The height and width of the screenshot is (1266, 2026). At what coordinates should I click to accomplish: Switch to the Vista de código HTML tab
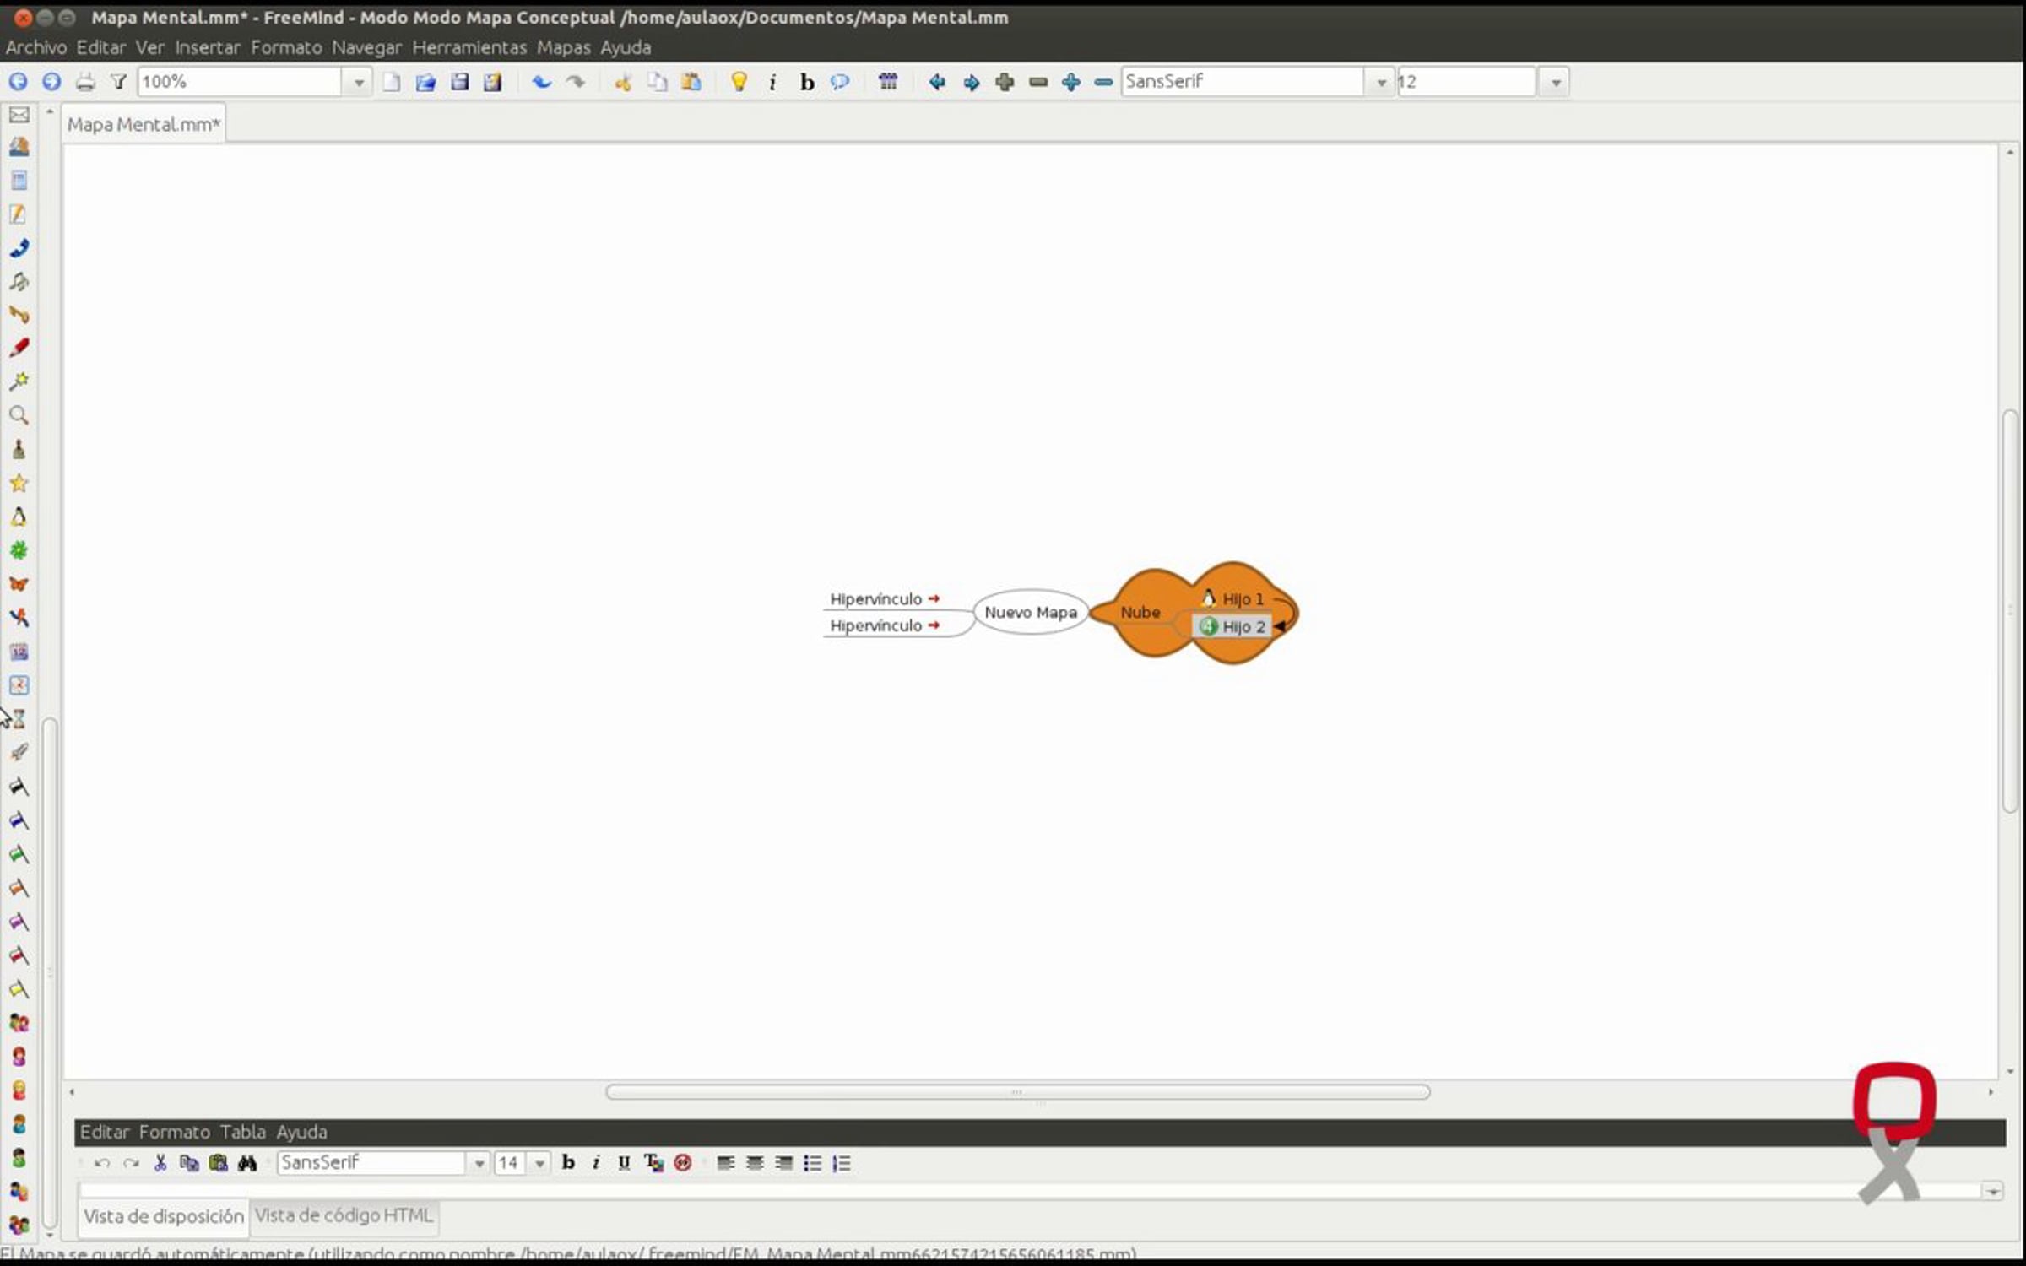pos(344,1215)
